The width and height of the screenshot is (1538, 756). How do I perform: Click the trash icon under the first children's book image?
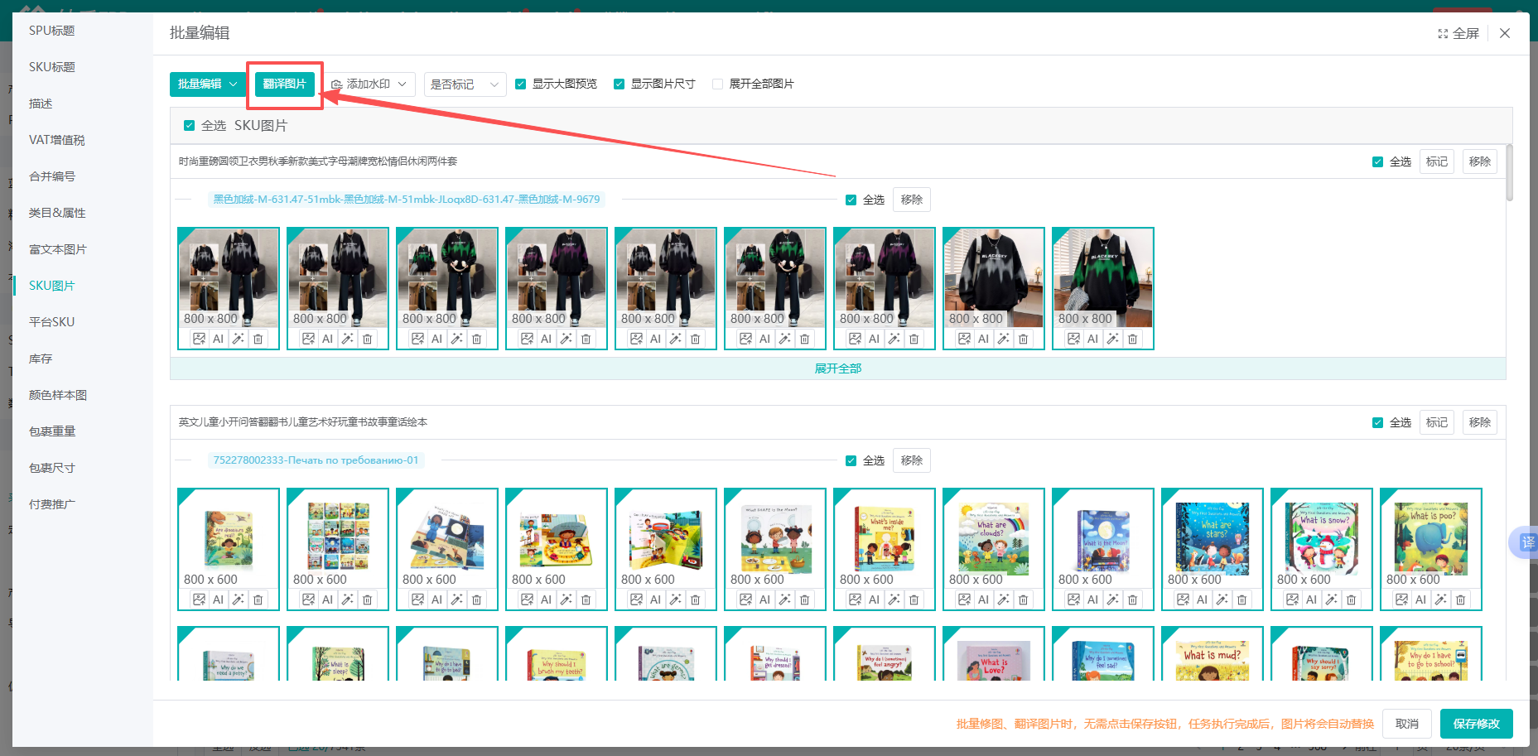(258, 600)
